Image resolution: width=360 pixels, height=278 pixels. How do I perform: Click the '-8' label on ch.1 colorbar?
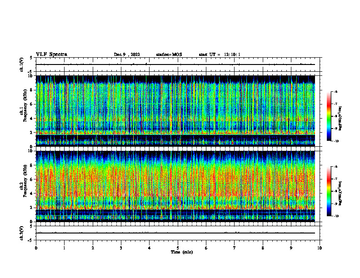coord(335,116)
